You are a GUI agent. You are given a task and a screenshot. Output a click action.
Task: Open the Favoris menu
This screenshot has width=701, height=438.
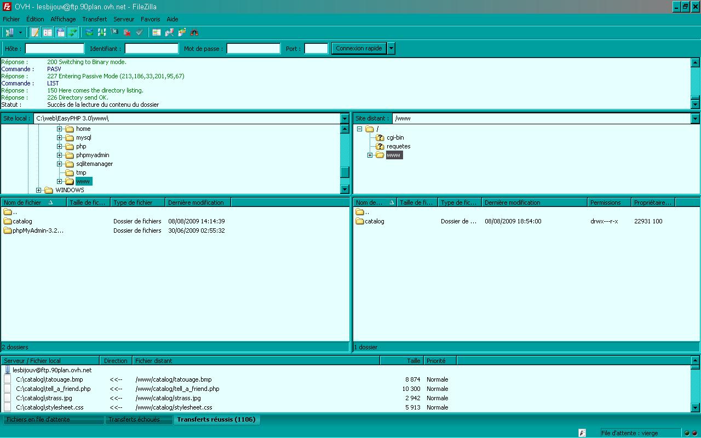click(150, 19)
